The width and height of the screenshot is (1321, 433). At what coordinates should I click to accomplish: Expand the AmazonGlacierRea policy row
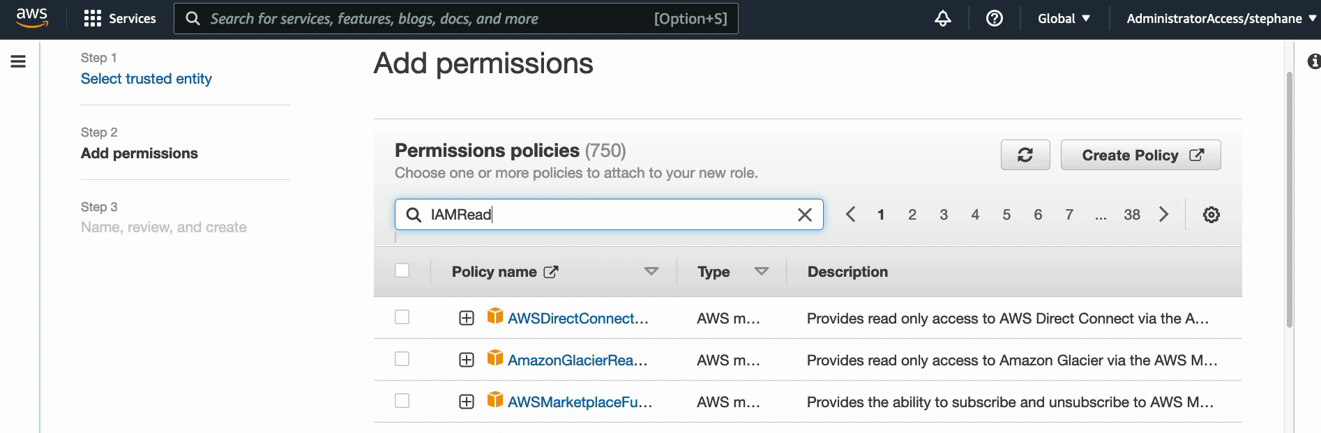point(467,360)
